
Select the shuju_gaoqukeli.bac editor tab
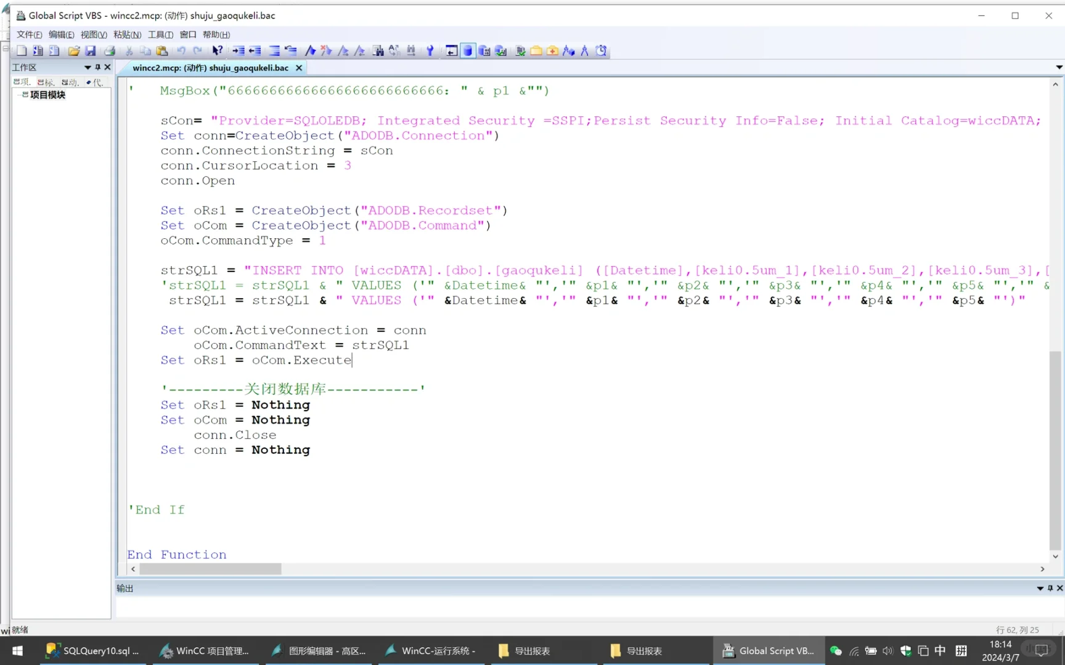coord(211,68)
